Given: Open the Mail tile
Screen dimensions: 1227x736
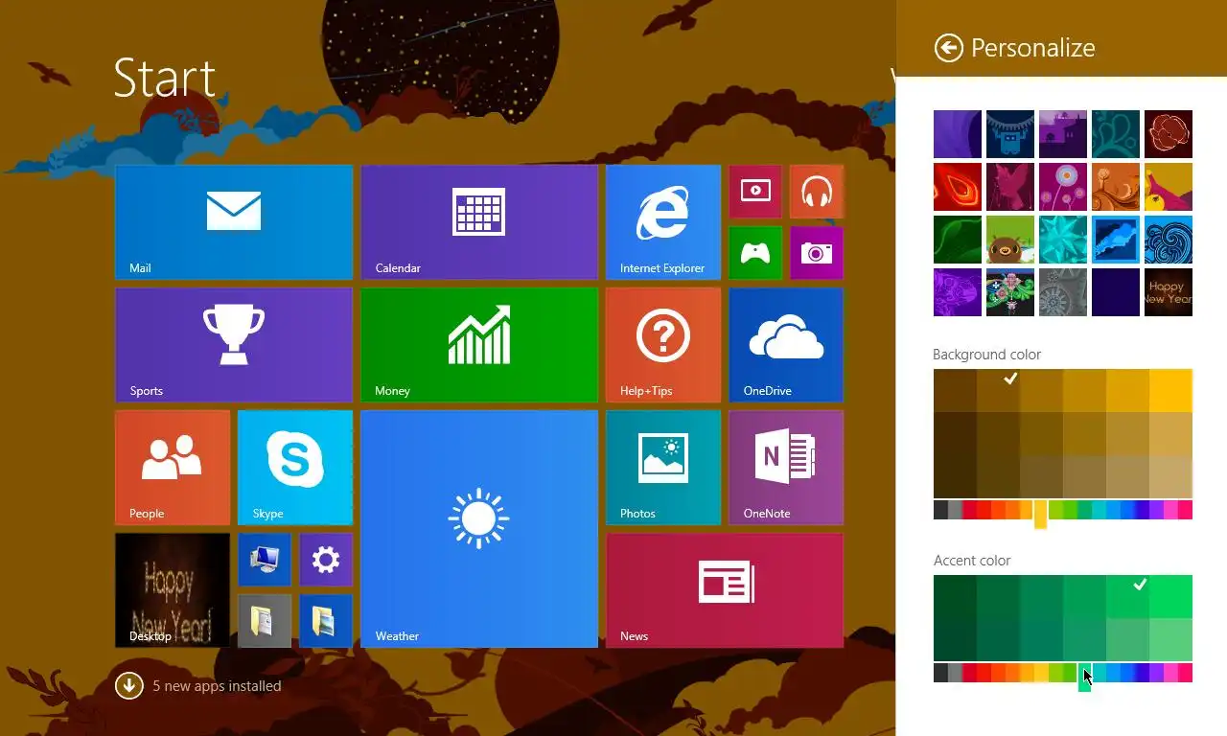Looking at the screenshot, I should coord(234,222).
